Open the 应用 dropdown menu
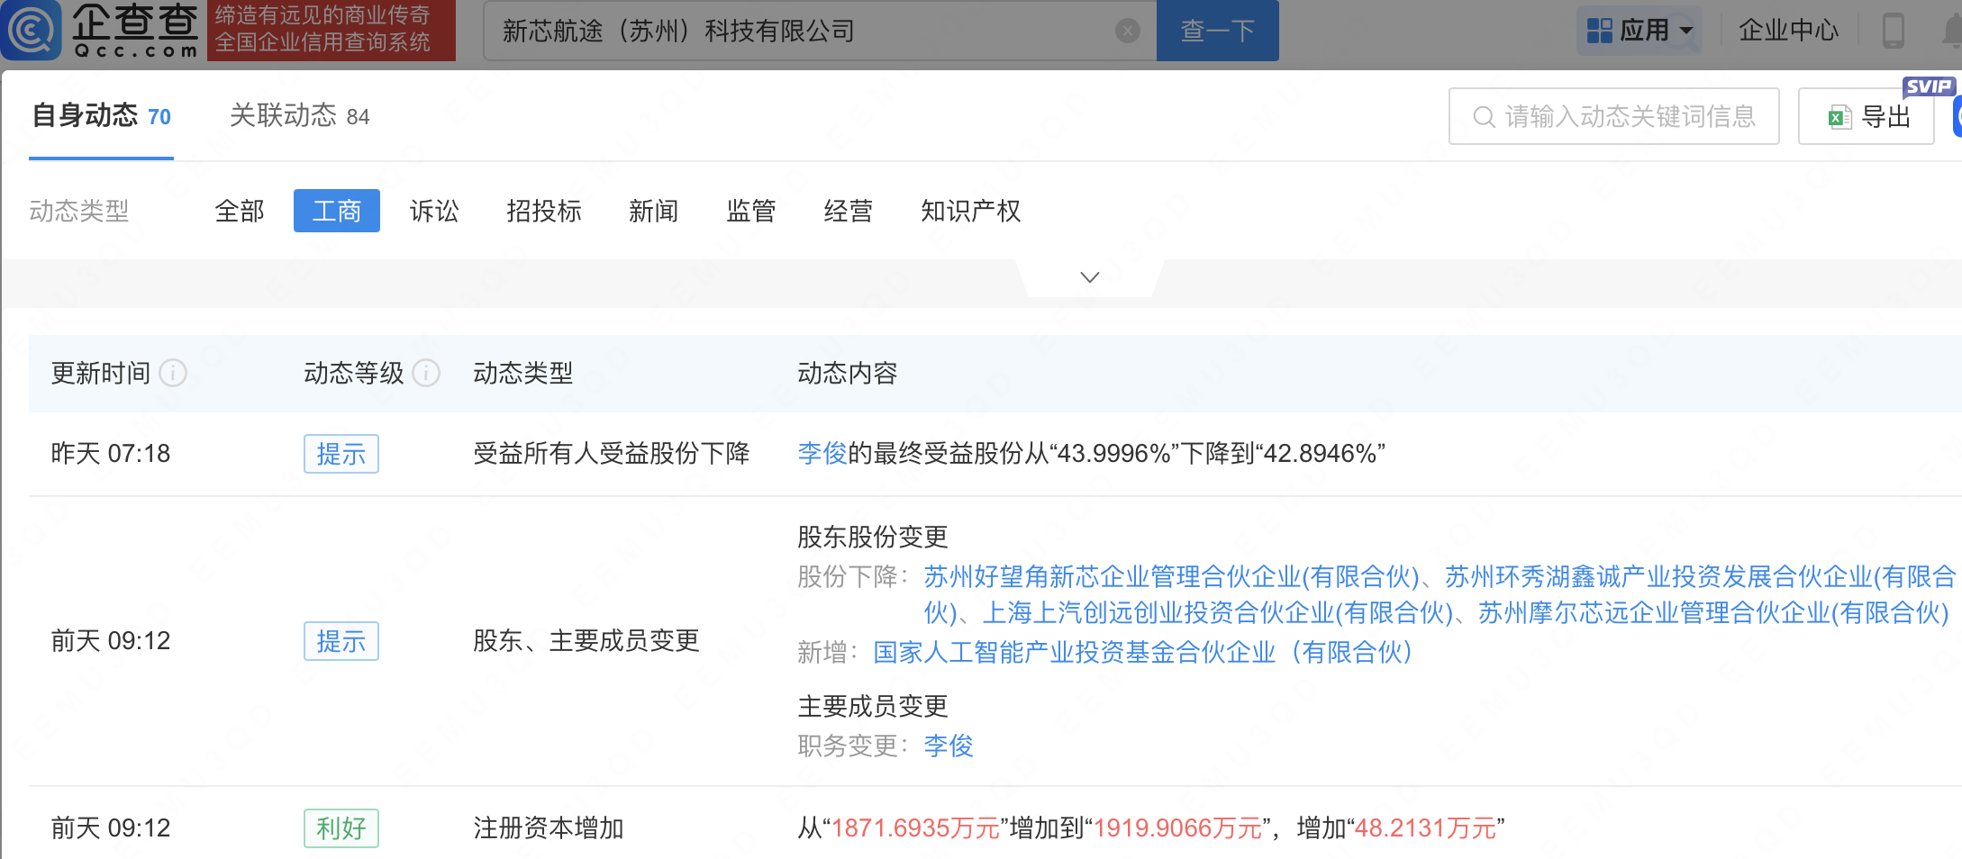Screen dimensions: 1962x859 [x=1639, y=31]
